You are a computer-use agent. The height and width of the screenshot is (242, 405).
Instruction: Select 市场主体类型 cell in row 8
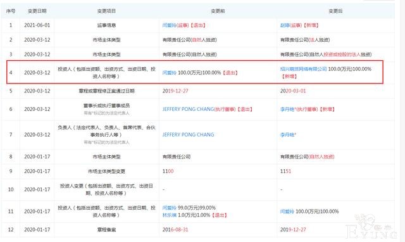(x=106, y=156)
